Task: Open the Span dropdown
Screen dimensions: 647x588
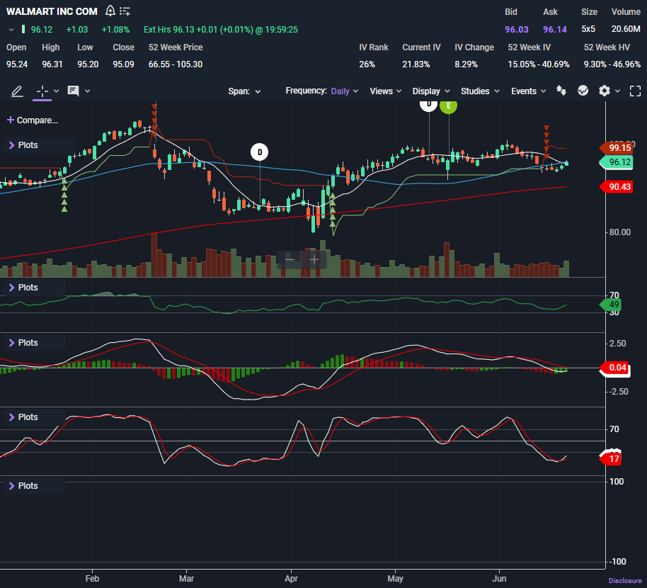Action: (244, 91)
